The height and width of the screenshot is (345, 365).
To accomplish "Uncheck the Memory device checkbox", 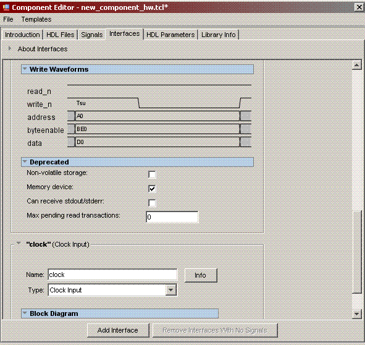I will tap(152, 189).
